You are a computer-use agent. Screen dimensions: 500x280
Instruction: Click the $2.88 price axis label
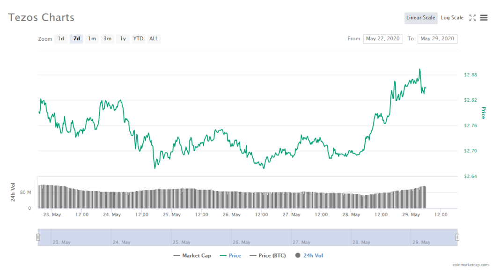pyautogui.click(x=471, y=75)
